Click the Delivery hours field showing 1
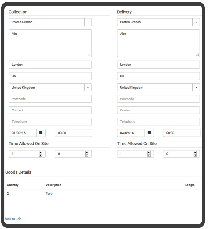Screen dimensions: 208x229 point(135,154)
